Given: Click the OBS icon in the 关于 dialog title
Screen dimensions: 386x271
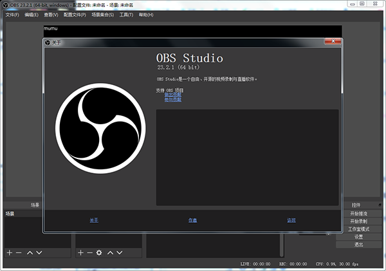Looking at the screenshot, I should [48, 42].
